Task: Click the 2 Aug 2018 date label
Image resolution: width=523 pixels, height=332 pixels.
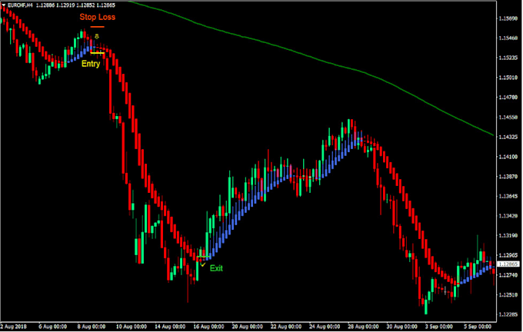Action: pyautogui.click(x=14, y=327)
